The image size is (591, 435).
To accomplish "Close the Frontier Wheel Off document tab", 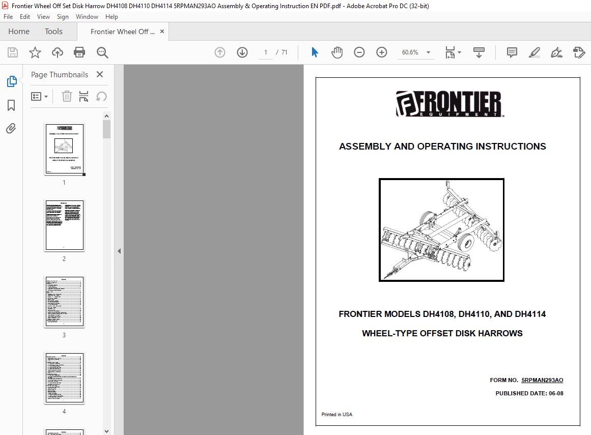I will point(162,31).
